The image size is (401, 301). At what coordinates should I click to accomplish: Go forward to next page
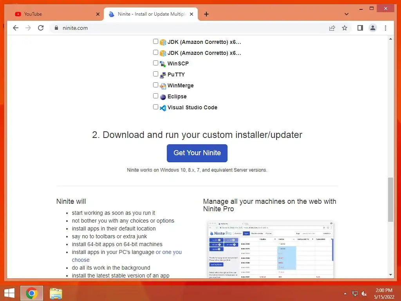tap(28, 28)
